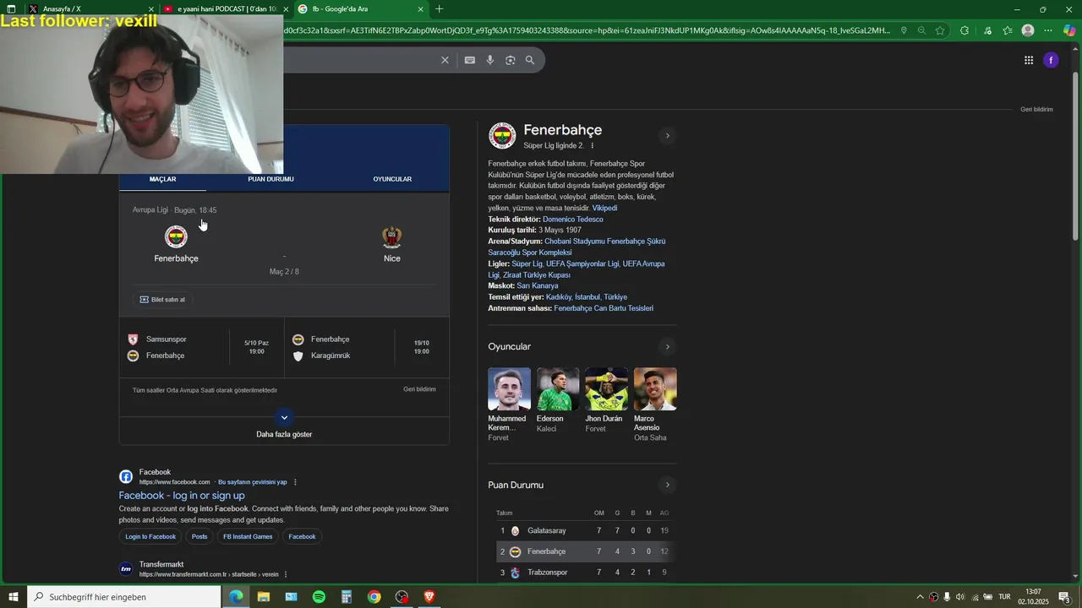
Task: Search by image with Google Lens icon
Action: click(510, 60)
